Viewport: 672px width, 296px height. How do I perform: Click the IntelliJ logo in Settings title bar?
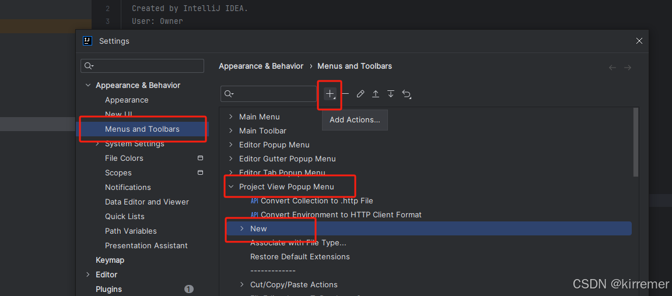87,41
